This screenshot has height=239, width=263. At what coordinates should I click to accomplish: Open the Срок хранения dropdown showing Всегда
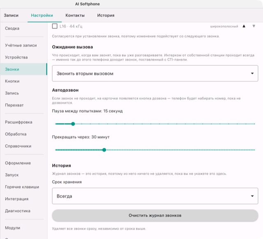[155, 196]
